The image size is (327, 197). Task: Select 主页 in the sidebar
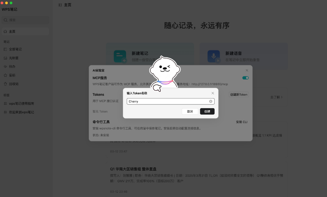coord(26,31)
